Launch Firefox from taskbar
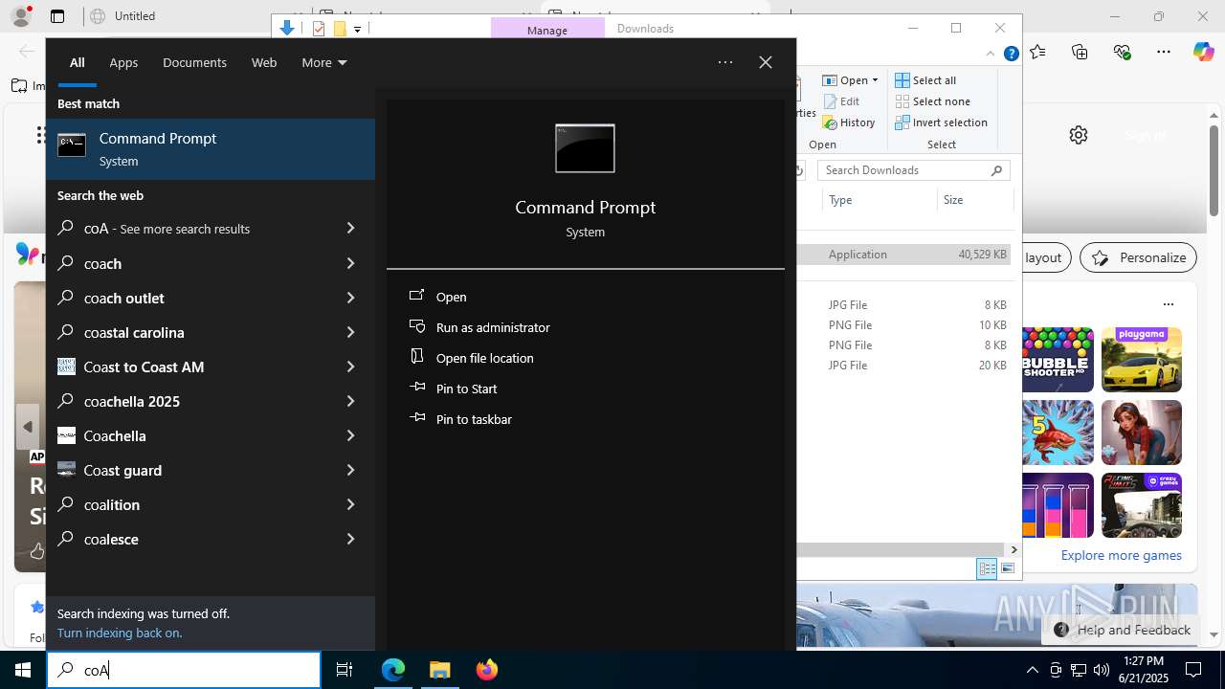1225x689 pixels. pyautogui.click(x=487, y=670)
